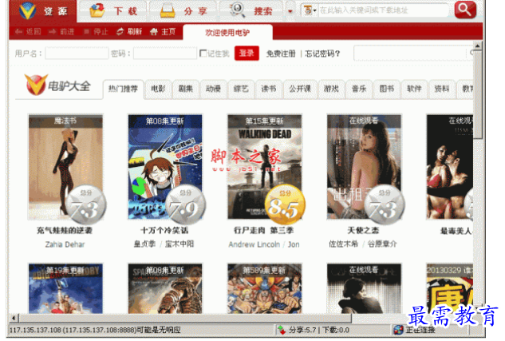The image size is (505, 341).
Task: Open the Zahia Dehar actor link
Action: [x=65, y=244]
